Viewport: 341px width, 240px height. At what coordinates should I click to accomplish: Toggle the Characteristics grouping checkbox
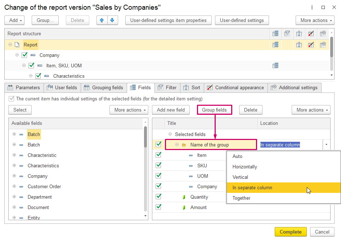(38, 76)
